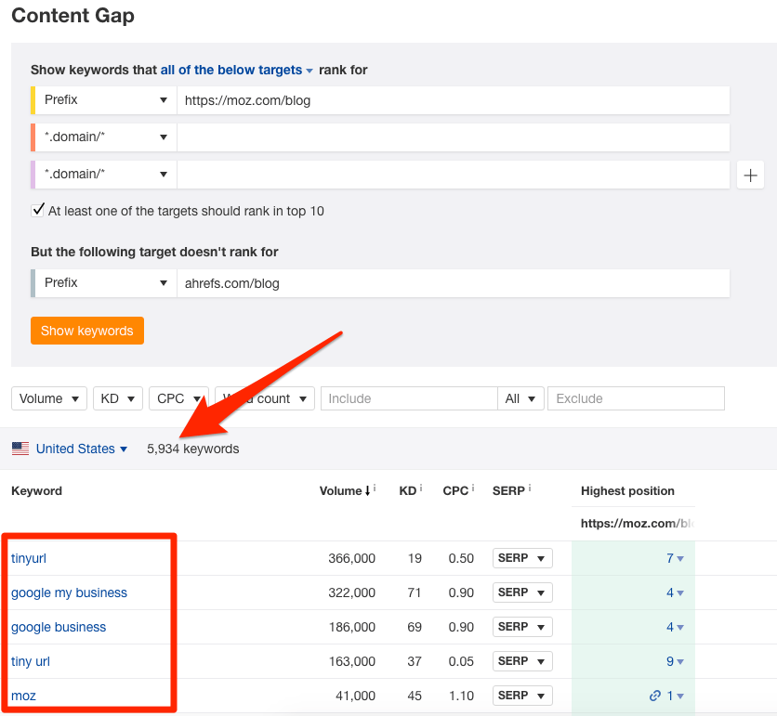The width and height of the screenshot is (777, 716).
Task: Open the Prefix dropdown beside moz.com/blog
Action: [x=106, y=100]
